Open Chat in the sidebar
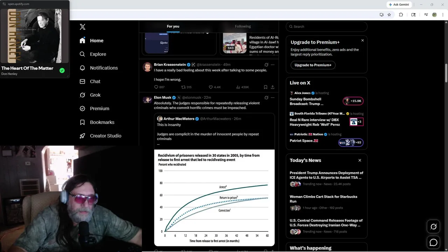 (x=90, y=82)
